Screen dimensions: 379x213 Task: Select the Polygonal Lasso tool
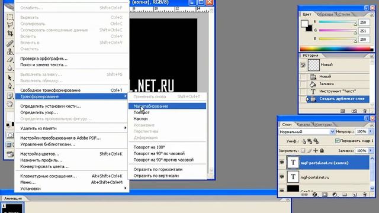tap(10, 25)
